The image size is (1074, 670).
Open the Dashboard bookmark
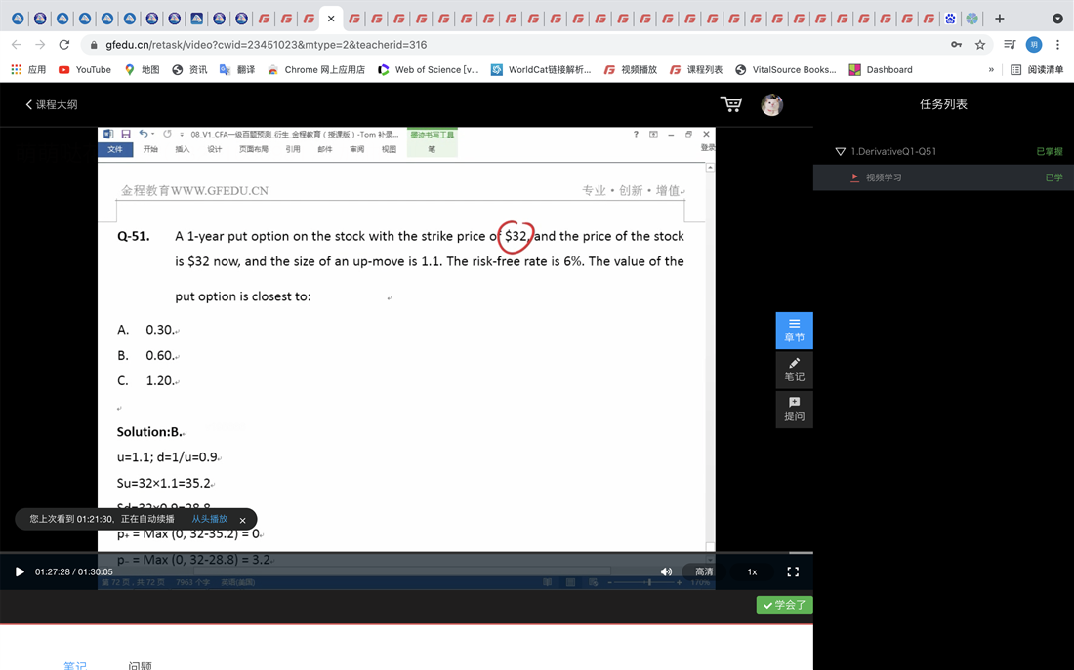coord(881,70)
